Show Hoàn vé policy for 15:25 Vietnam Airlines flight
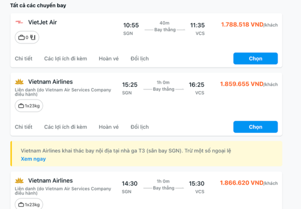This screenshot has height=209, width=301. 109,127
